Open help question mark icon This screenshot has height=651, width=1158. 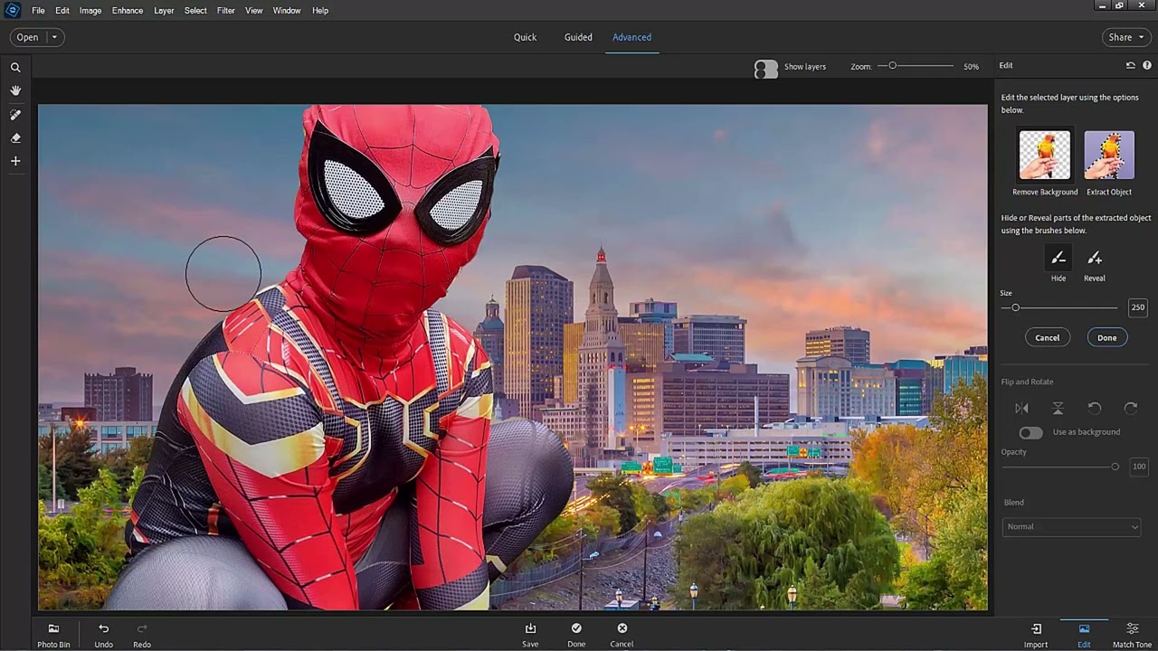1147,65
